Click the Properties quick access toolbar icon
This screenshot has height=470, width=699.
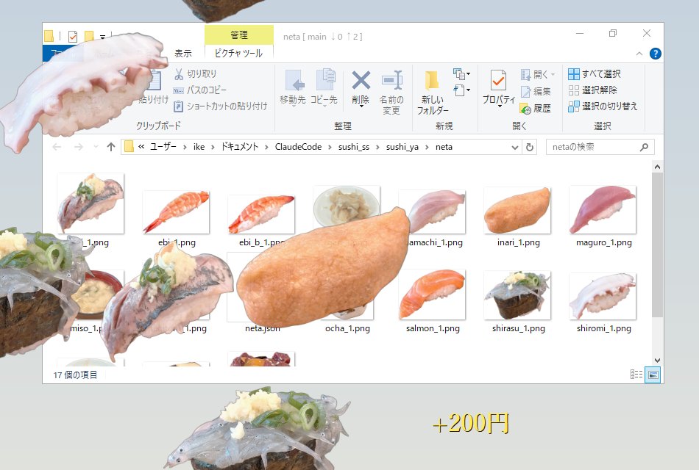[x=73, y=37]
